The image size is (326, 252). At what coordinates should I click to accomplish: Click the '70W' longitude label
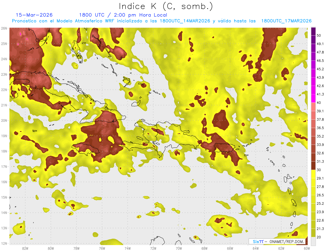179,248
